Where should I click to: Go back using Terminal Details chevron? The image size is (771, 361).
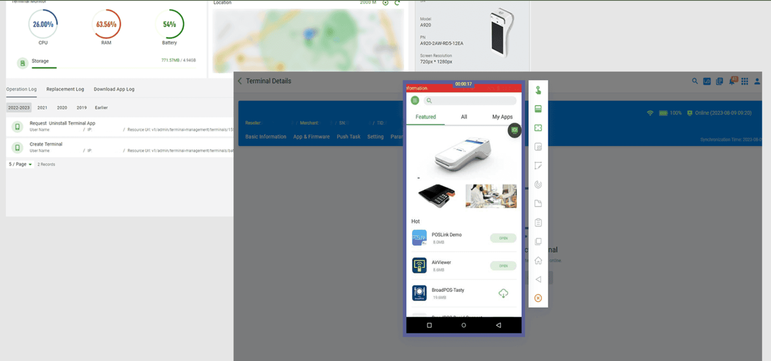click(240, 81)
